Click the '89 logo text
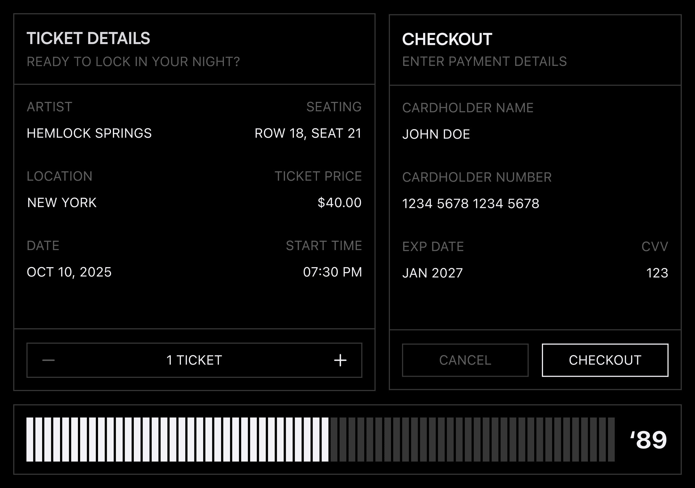Viewport: 695px width, 488px height. click(648, 440)
